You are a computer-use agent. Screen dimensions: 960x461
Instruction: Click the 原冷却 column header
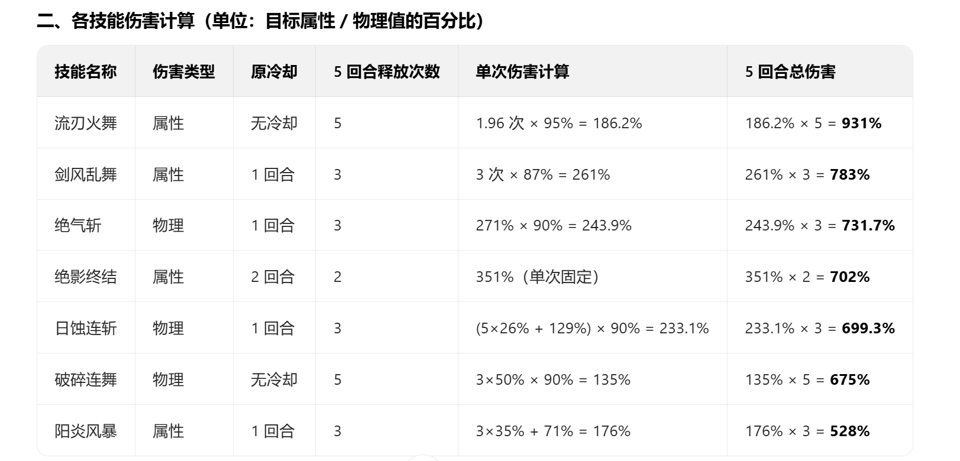[274, 72]
